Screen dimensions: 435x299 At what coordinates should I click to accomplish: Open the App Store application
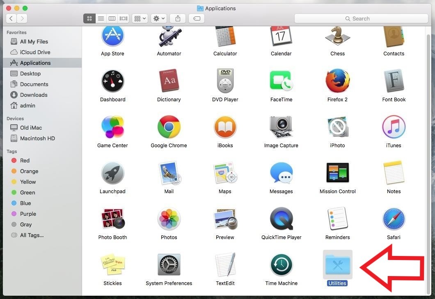(x=112, y=37)
